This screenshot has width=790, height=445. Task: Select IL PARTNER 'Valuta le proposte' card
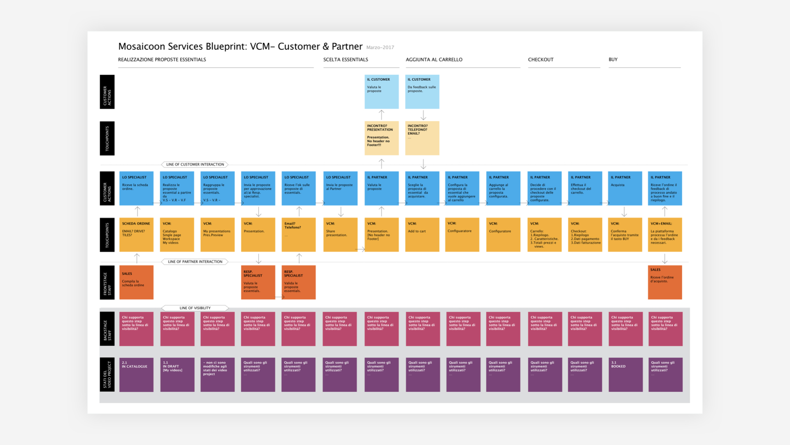[x=382, y=188]
